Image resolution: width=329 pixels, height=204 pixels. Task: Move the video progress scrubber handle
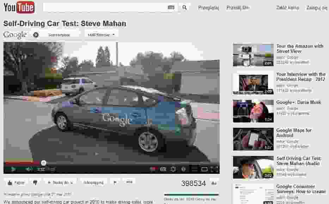pos(43,163)
